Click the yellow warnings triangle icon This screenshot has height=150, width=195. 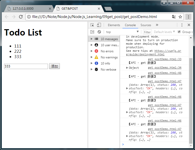click(96, 57)
